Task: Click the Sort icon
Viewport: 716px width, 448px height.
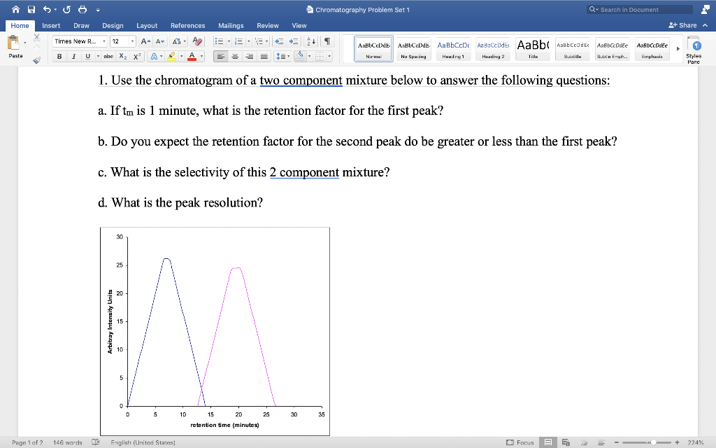Action: coord(311,41)
